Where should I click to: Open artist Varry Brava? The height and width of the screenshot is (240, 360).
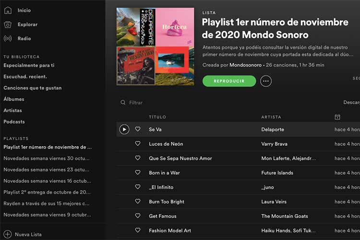click(275, 144)
